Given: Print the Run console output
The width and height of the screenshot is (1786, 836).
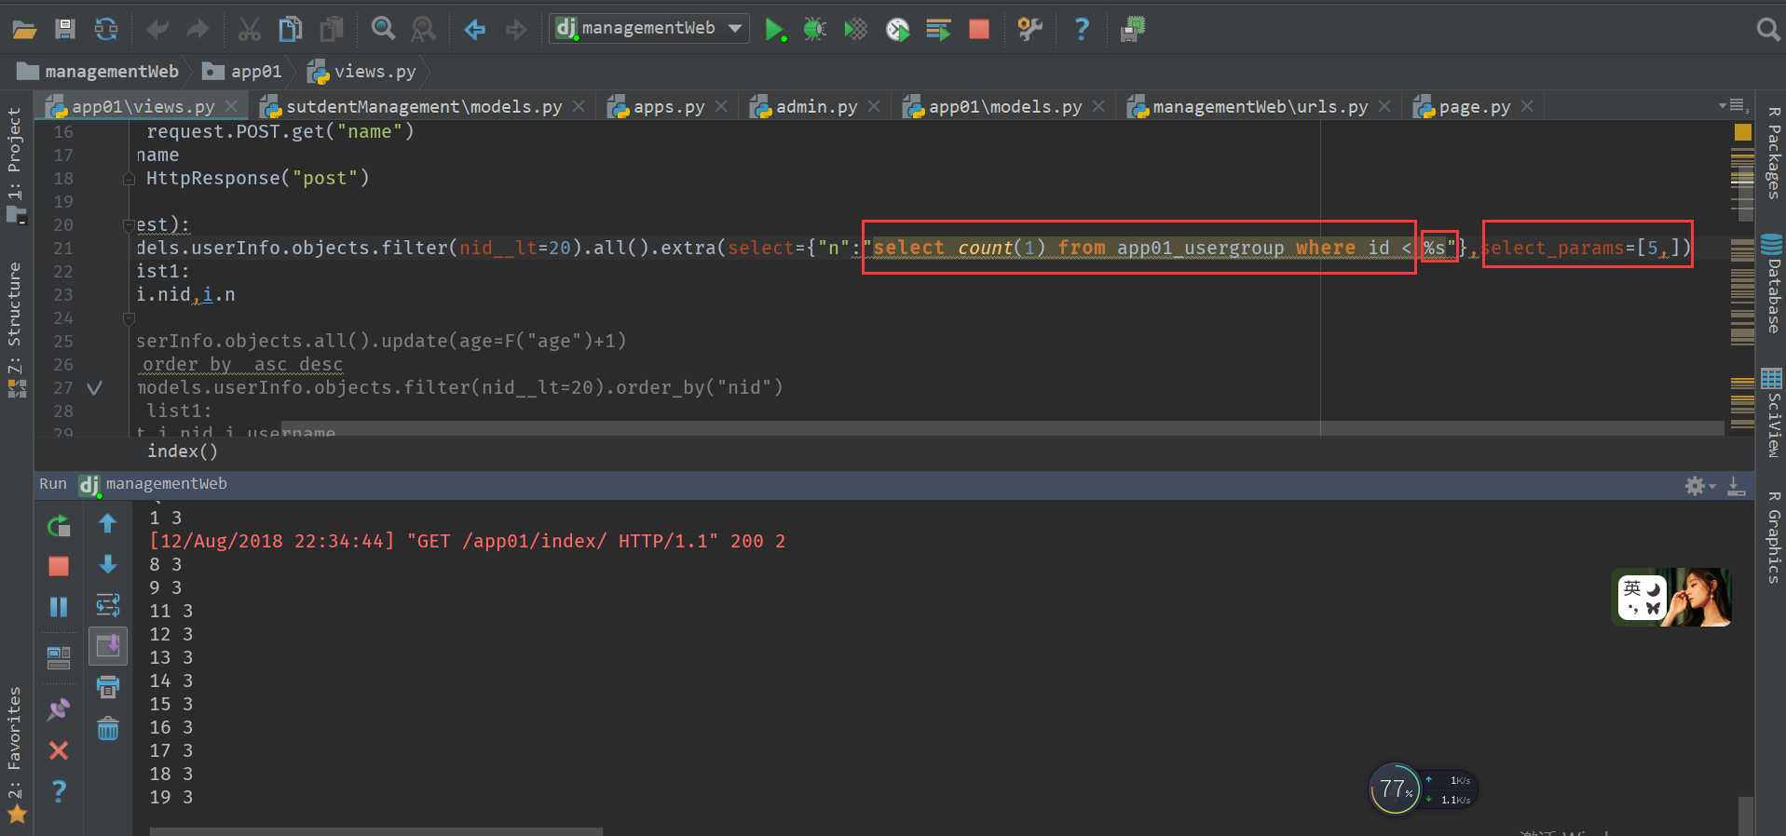Looking at the screenshot, I should (x=108, y=687).
